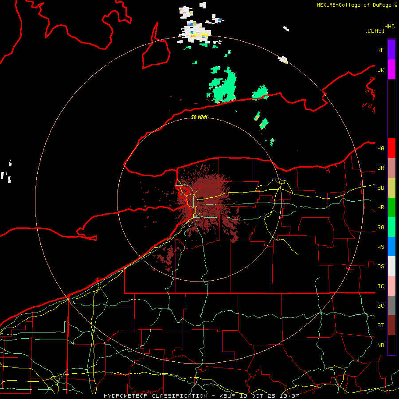Screen dimensions: 399x399
Task: Click the white dry snow echo at top
Action: click(x=195, y=32)
